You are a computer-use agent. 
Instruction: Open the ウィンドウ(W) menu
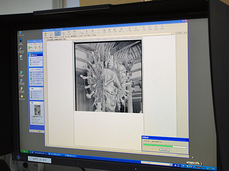click(87, 36)
